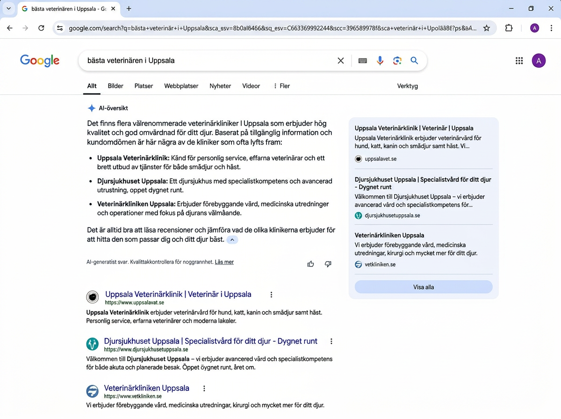The height and width of the screenshot is (419, 561).
Task: Clear the search query with X
Action: point(341,60)
